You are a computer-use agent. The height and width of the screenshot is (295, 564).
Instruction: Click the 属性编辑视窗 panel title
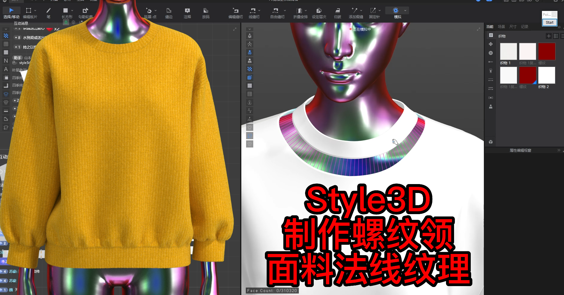tap(520, 150)
